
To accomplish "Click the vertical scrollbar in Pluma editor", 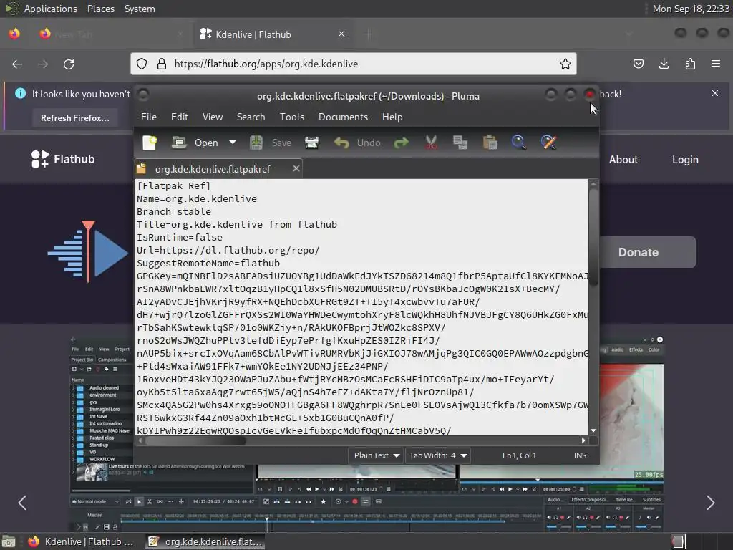I will coord(593,238).
